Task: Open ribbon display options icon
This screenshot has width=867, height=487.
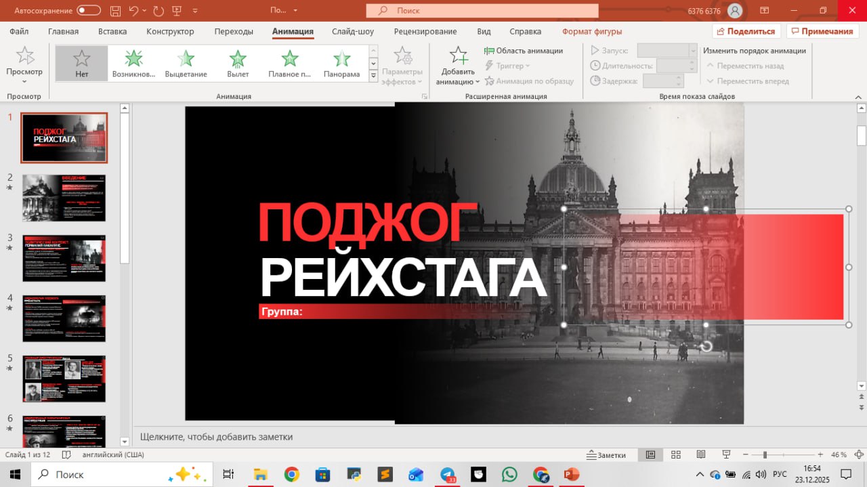Action: click(765, 10)
